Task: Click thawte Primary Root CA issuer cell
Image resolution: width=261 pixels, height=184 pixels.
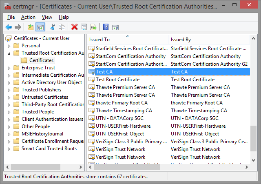Action: click(x=197, y=103)
